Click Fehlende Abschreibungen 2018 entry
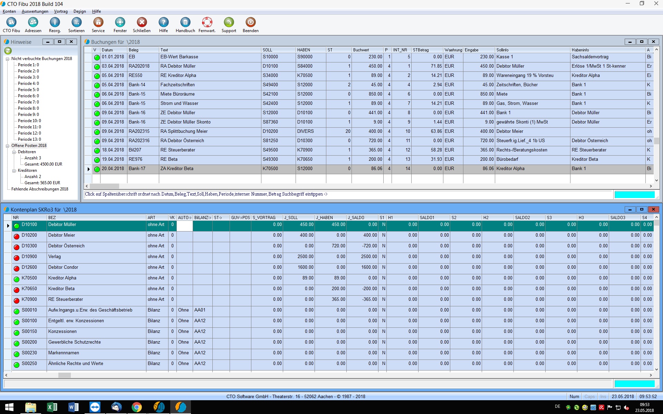The width and height of the screenshot is (663, 414). click(x=40, y=189)
